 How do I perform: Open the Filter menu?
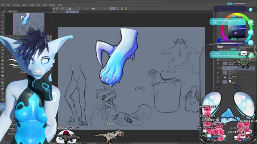pos(45,5)
